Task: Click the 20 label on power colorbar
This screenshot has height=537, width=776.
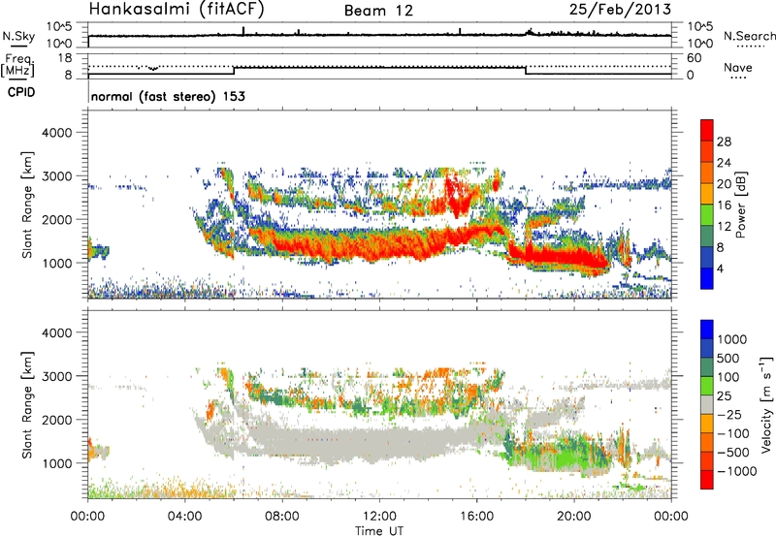Action: (724, 184)
